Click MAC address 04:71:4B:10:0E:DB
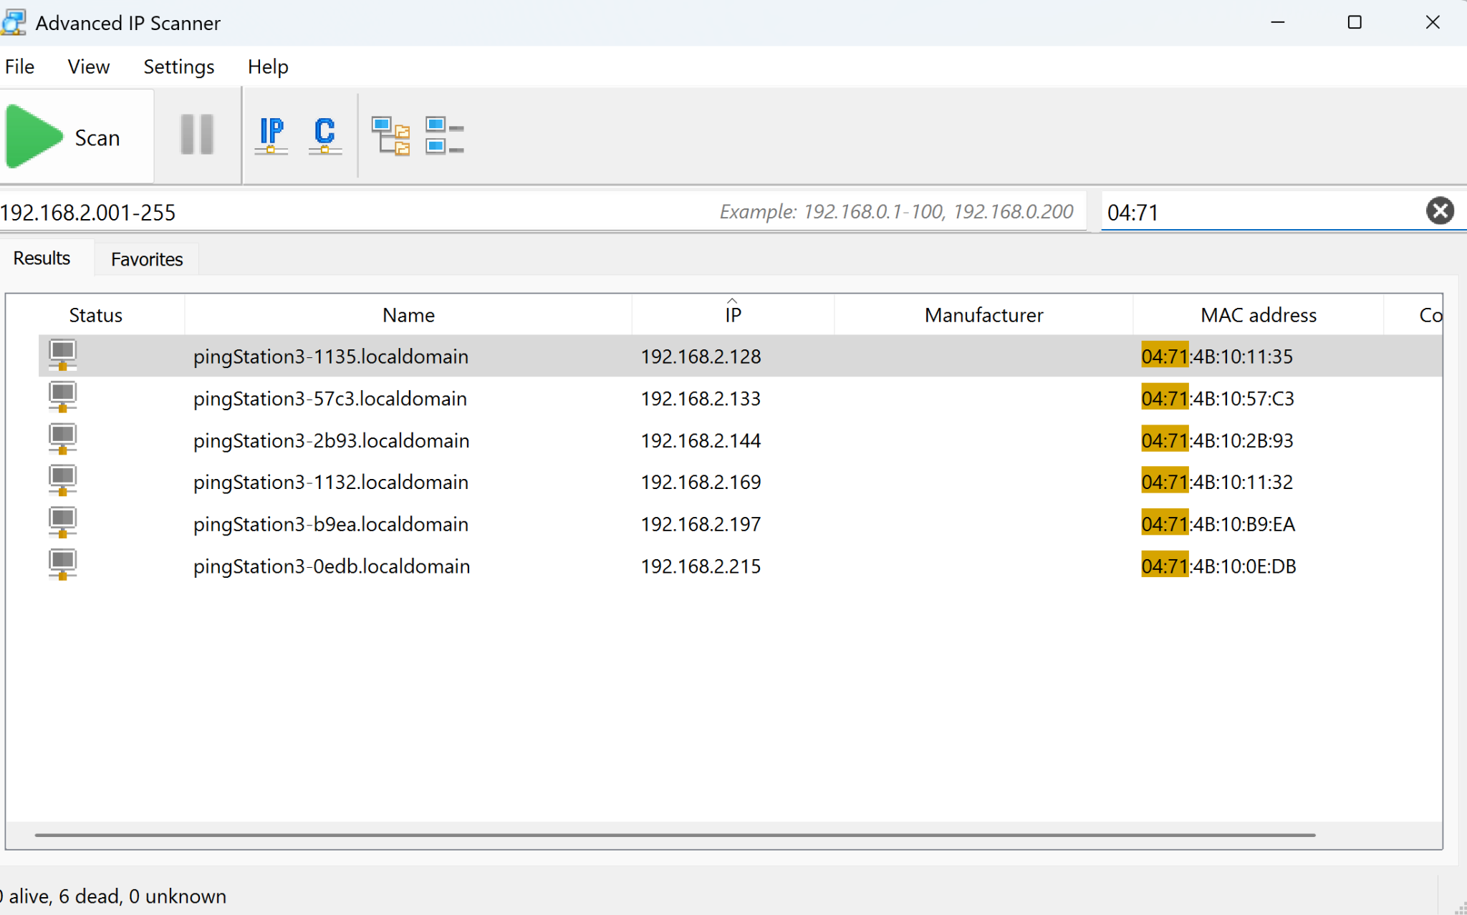The height and width of the screenshot is (915, 1467). click(x=1219, y=566)
